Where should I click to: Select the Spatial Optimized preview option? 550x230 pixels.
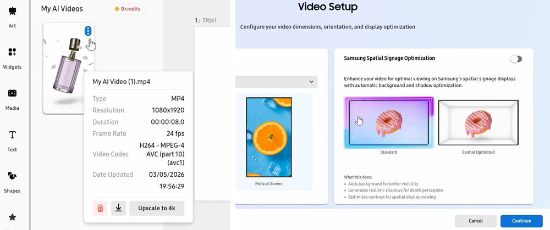477,122
